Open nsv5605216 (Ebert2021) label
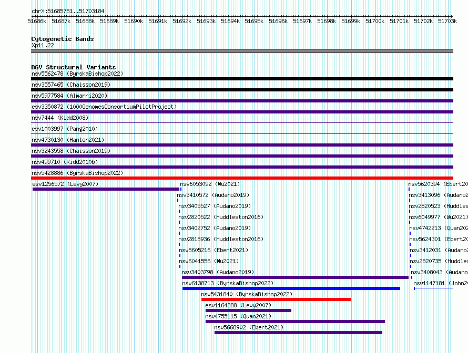The image size is (468, 353). pos(213,250)
